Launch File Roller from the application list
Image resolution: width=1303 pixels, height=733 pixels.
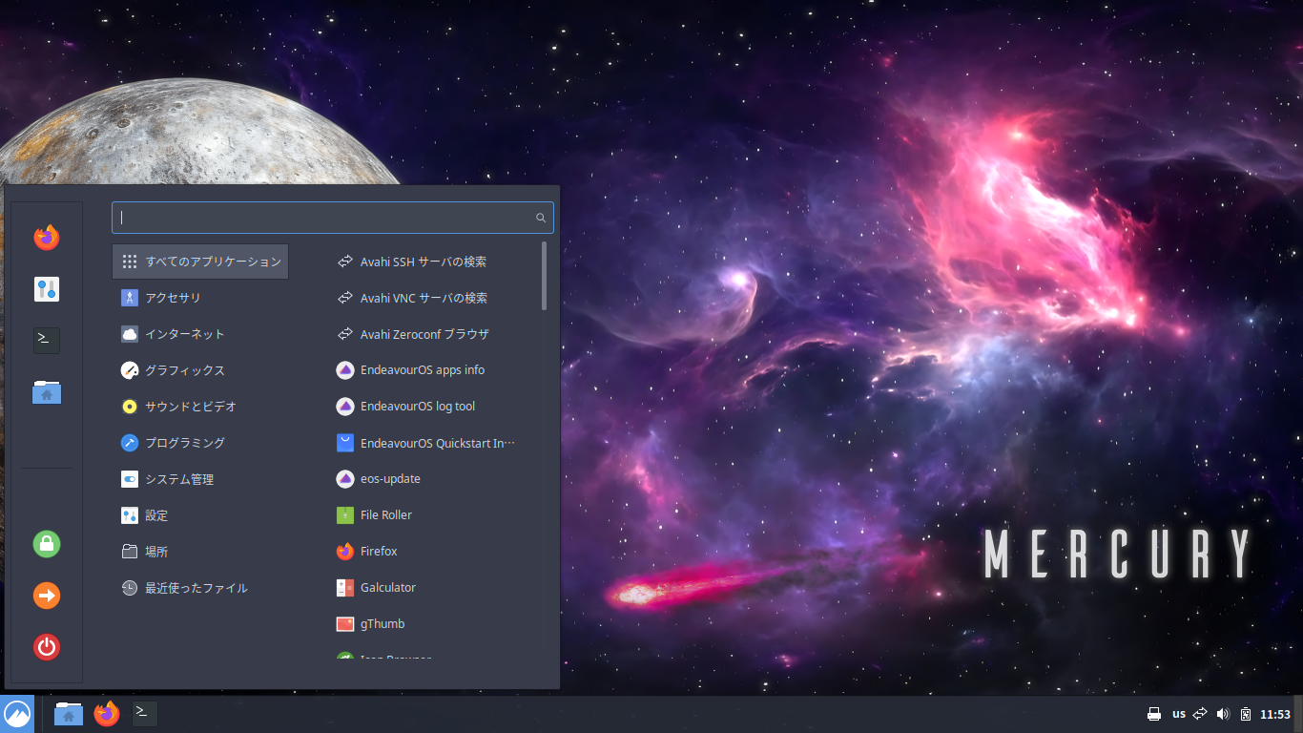pos(434,515)
